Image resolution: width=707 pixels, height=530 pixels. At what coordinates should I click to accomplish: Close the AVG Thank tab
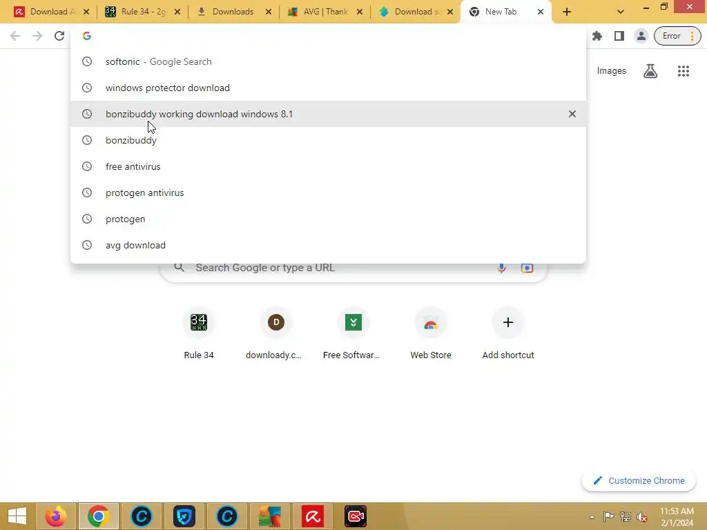359,12
